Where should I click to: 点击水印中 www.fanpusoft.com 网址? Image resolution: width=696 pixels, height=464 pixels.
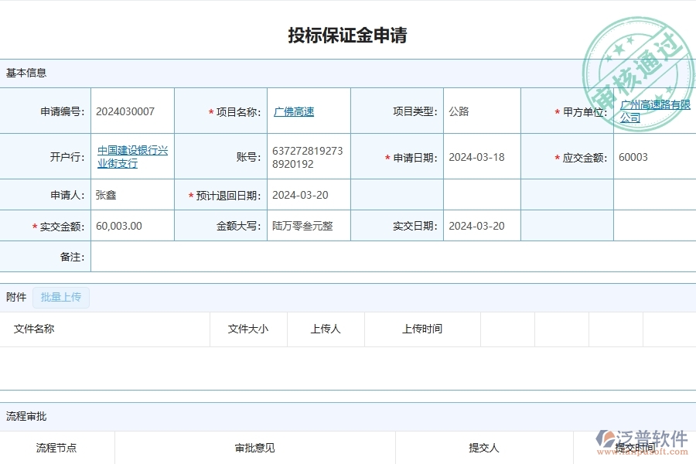(640, 450)
